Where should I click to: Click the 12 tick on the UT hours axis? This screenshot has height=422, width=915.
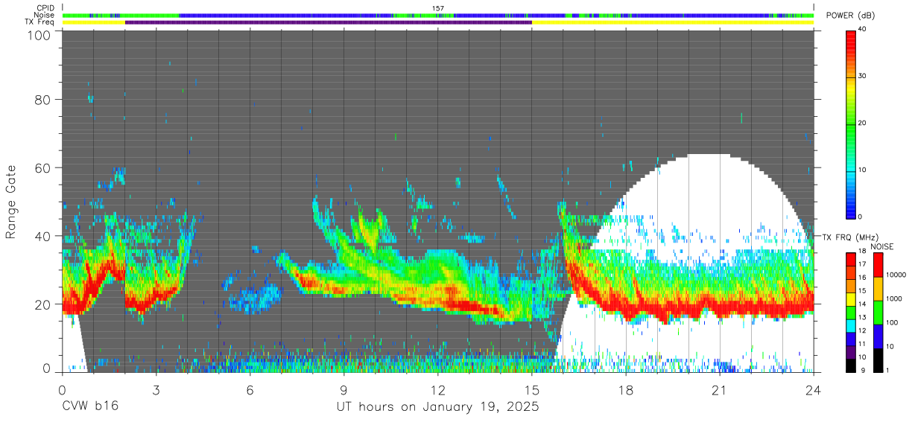click(437, 389)
